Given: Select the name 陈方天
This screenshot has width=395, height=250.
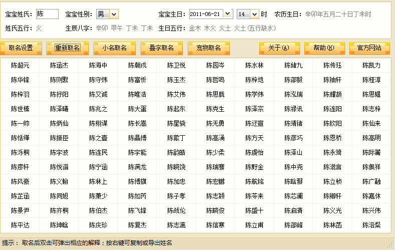Looking at the screenshot, I should point(254,138).
